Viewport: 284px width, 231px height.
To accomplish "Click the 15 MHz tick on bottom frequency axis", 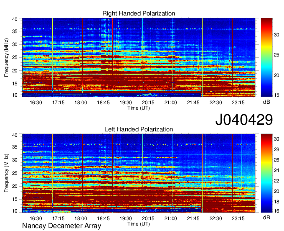I will (x=15, y=199).
